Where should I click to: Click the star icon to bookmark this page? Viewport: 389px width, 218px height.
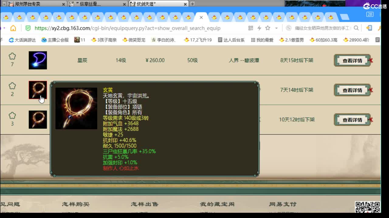pyautogui.click(x=267, y=28)
